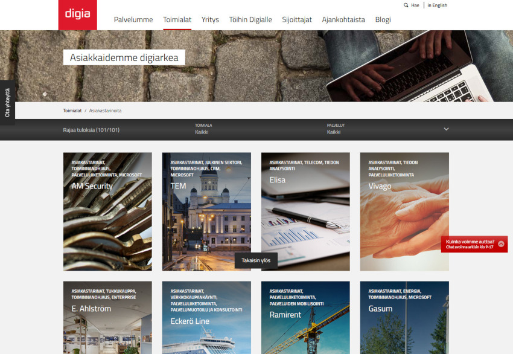Open the Ota yhteyttä side tab
Screen dimensions: 513x354
click(x=7, y=103)
